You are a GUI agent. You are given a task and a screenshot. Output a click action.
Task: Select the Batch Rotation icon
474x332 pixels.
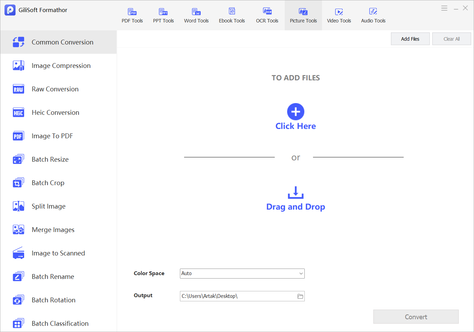tap(18, 300)
